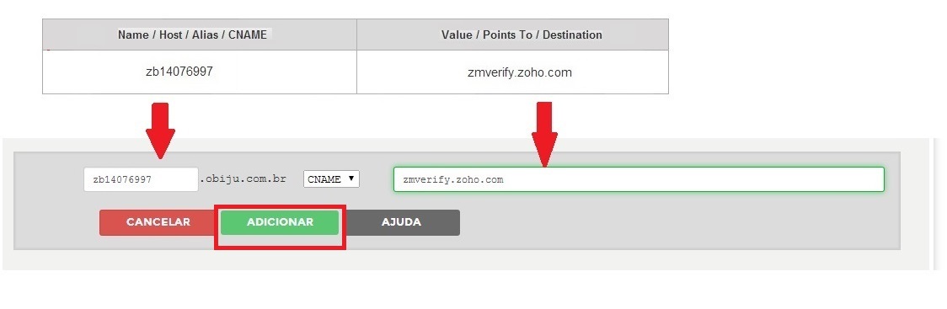Click the .obiju.com.br domain suffix label

tap(243, 179)
